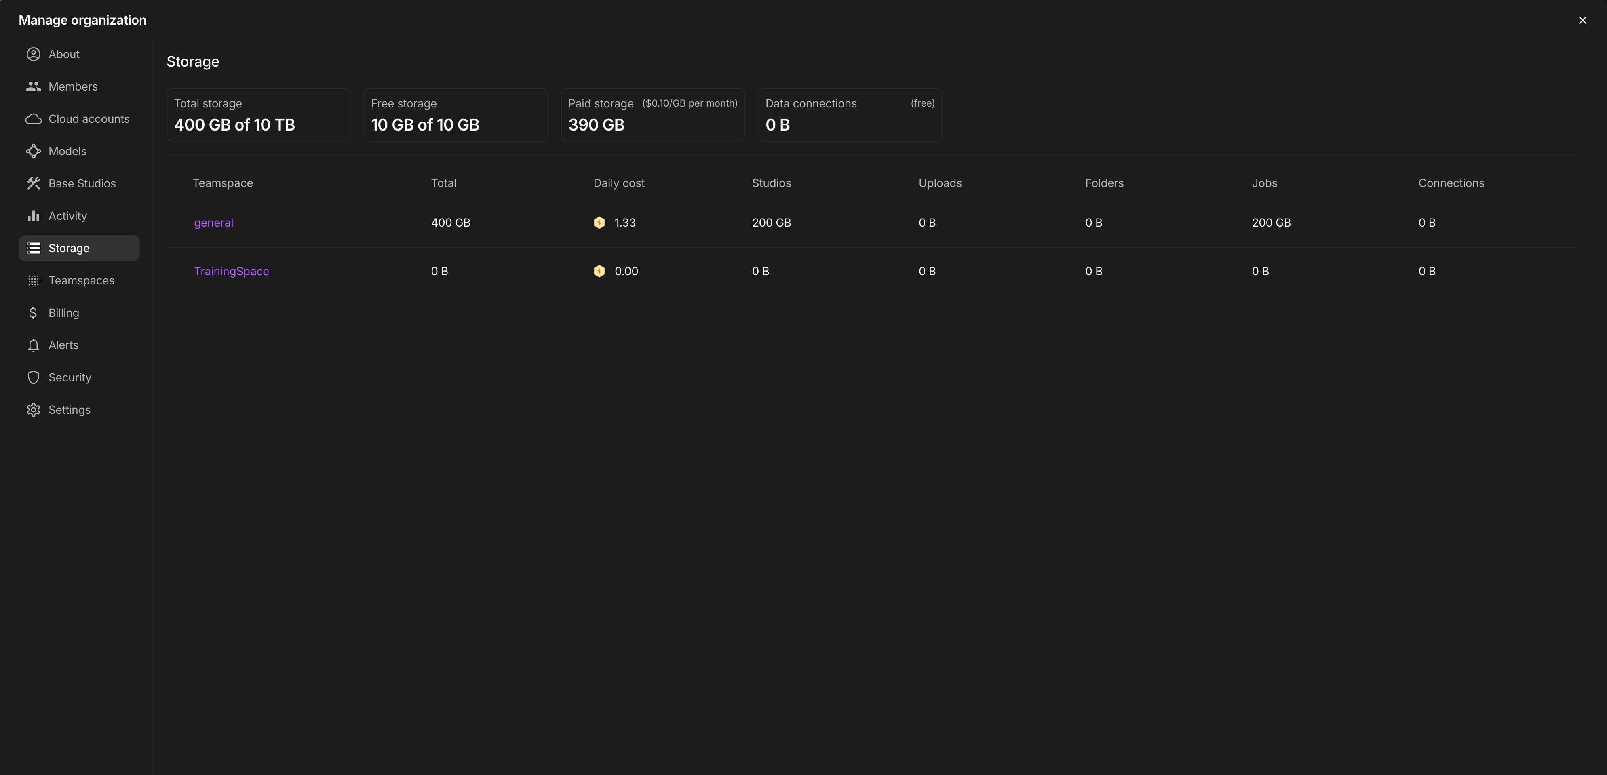1607x775 pixels.
Task: Click the Jobs column header
Action: pos(1265,183)
